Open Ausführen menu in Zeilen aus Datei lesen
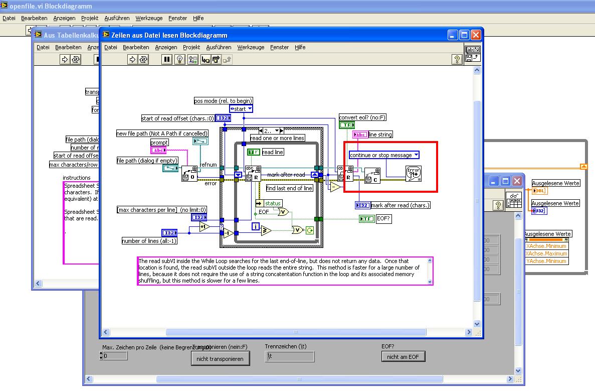Viewport: 595px width, 391px height. [x=219, y=47]
